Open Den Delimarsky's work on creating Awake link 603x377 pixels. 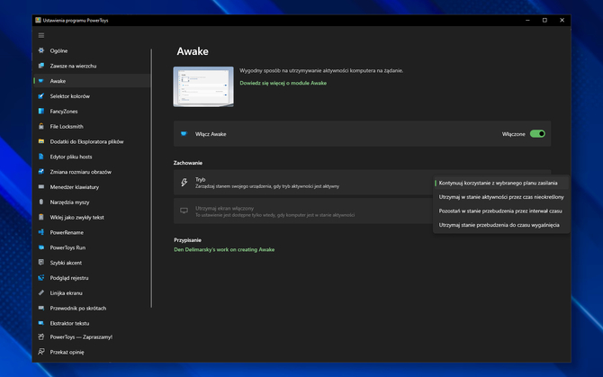coord(224,249)
